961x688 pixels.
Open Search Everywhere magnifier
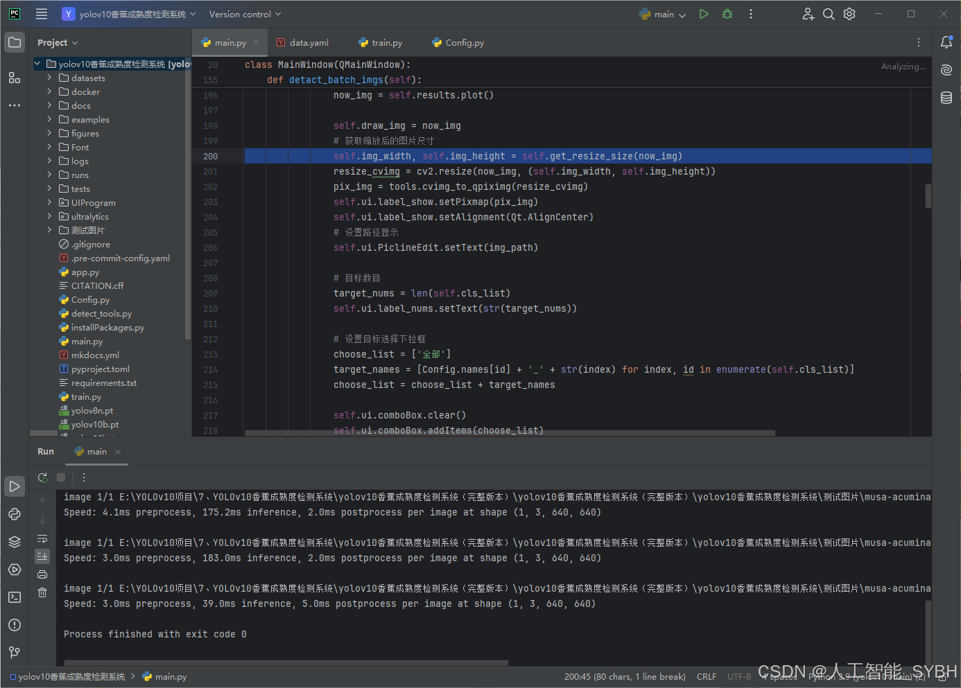tap(829, 14)
